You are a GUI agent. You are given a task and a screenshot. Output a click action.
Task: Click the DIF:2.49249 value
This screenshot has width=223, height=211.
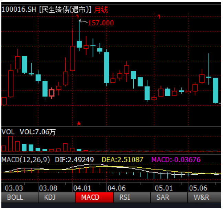click(74, 160)
